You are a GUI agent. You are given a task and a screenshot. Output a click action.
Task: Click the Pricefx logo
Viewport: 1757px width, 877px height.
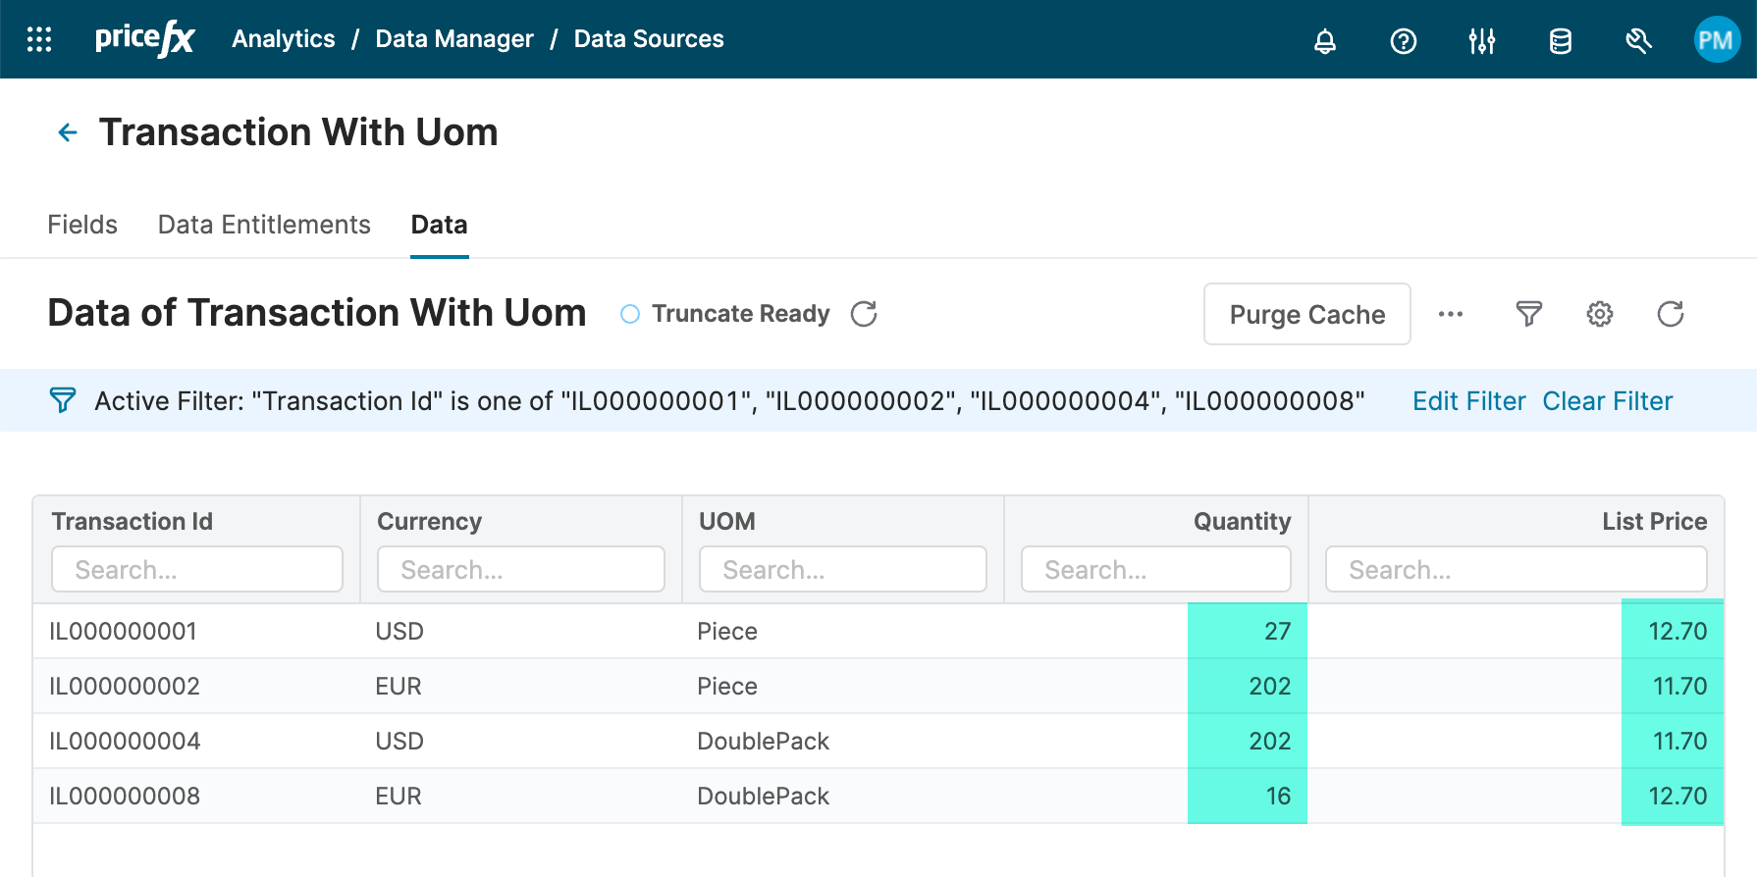pos(144,39)
